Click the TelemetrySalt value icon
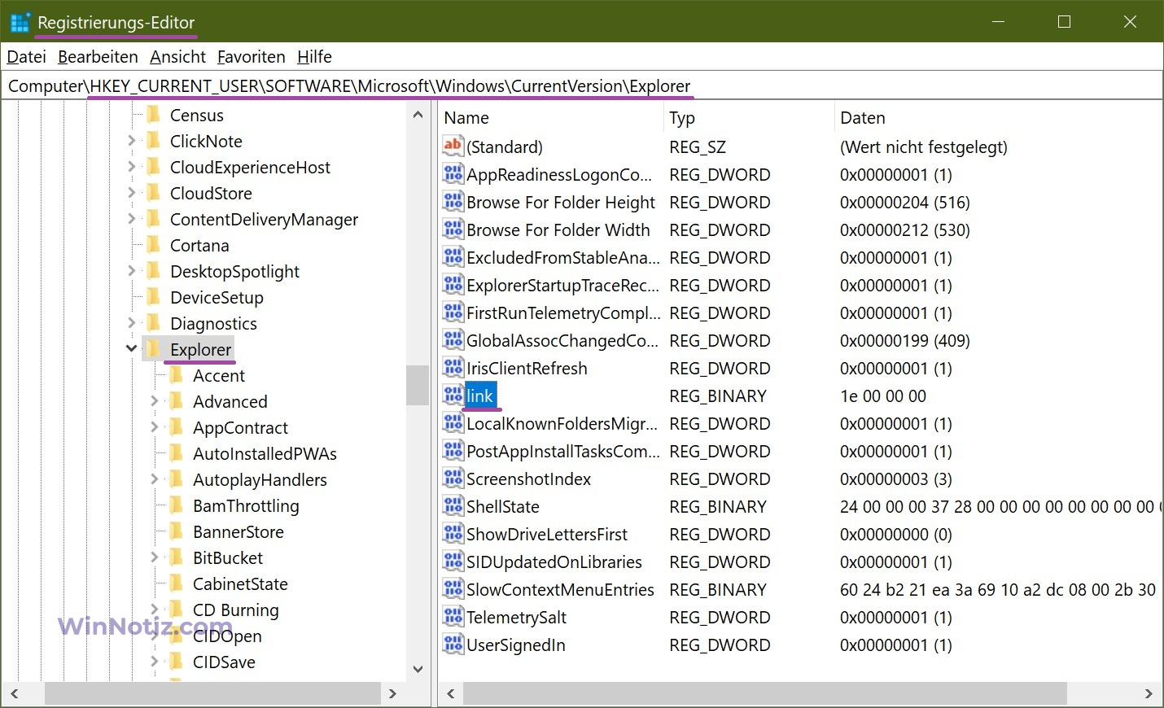This screenshot has width=1164, height=708. point(453,617)
